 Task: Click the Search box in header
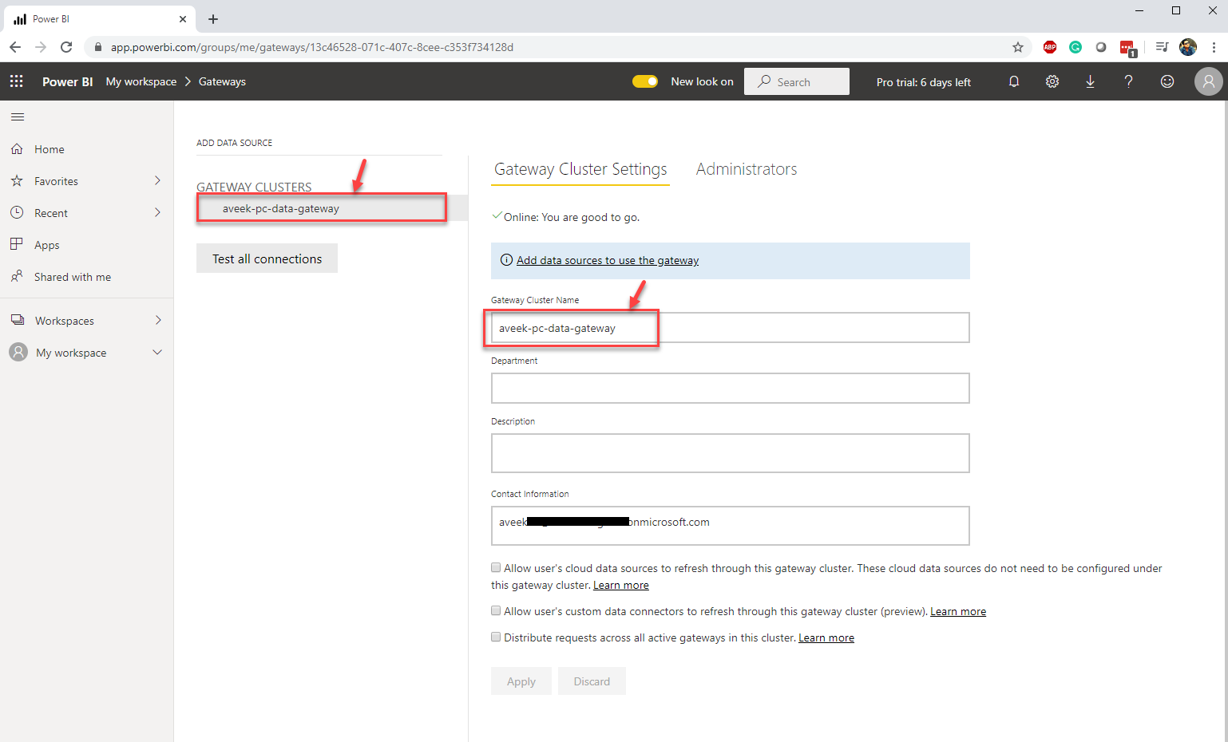point(797,81)
